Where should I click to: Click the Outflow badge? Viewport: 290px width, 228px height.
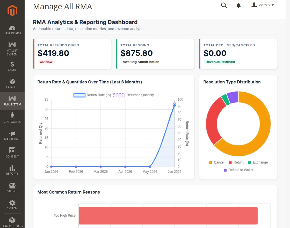[x=46, y=62]
